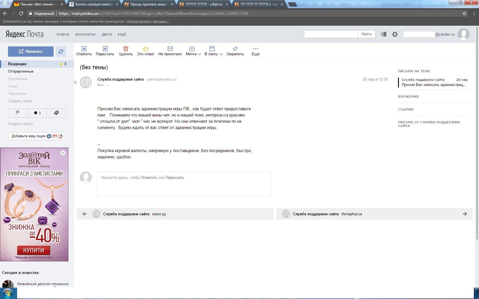
Task: Open the Латвийский депутат news headline
Action: point(43,284)
